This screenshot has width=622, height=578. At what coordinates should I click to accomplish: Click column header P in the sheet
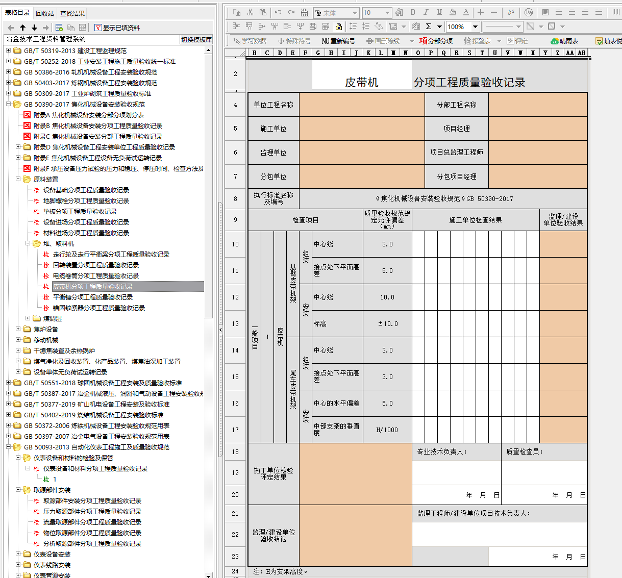click(431, 53)
